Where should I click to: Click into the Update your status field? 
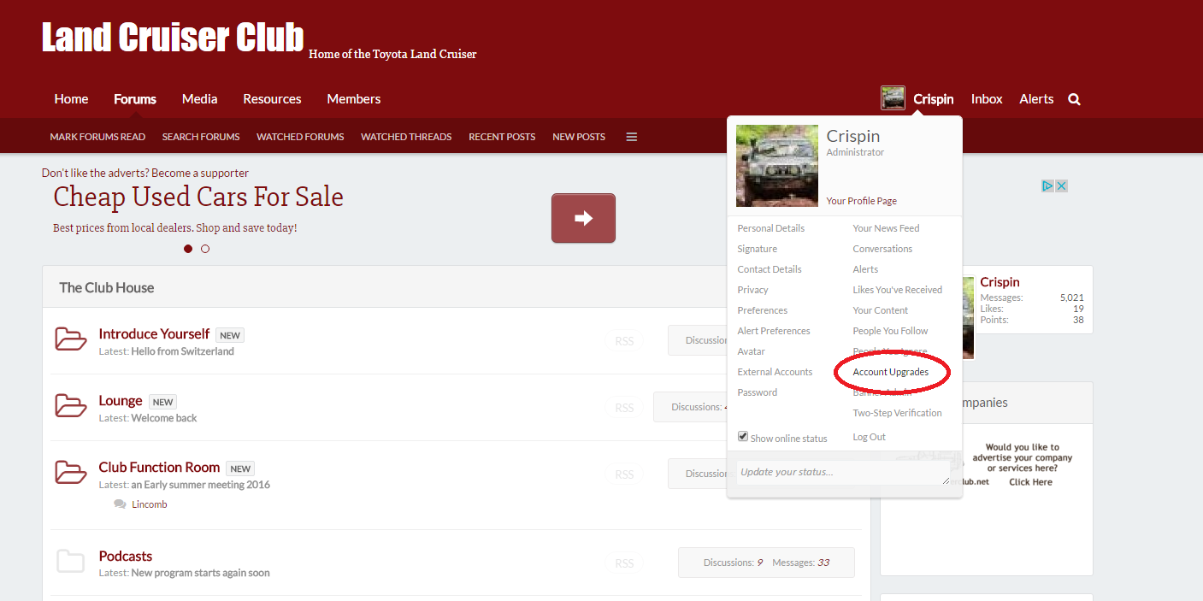[x=843, y=473]
